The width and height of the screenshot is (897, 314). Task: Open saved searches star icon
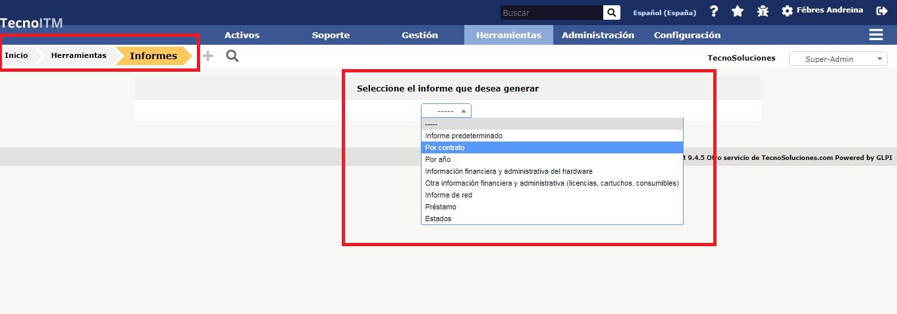pyautogui.click(x=738, y=12)
